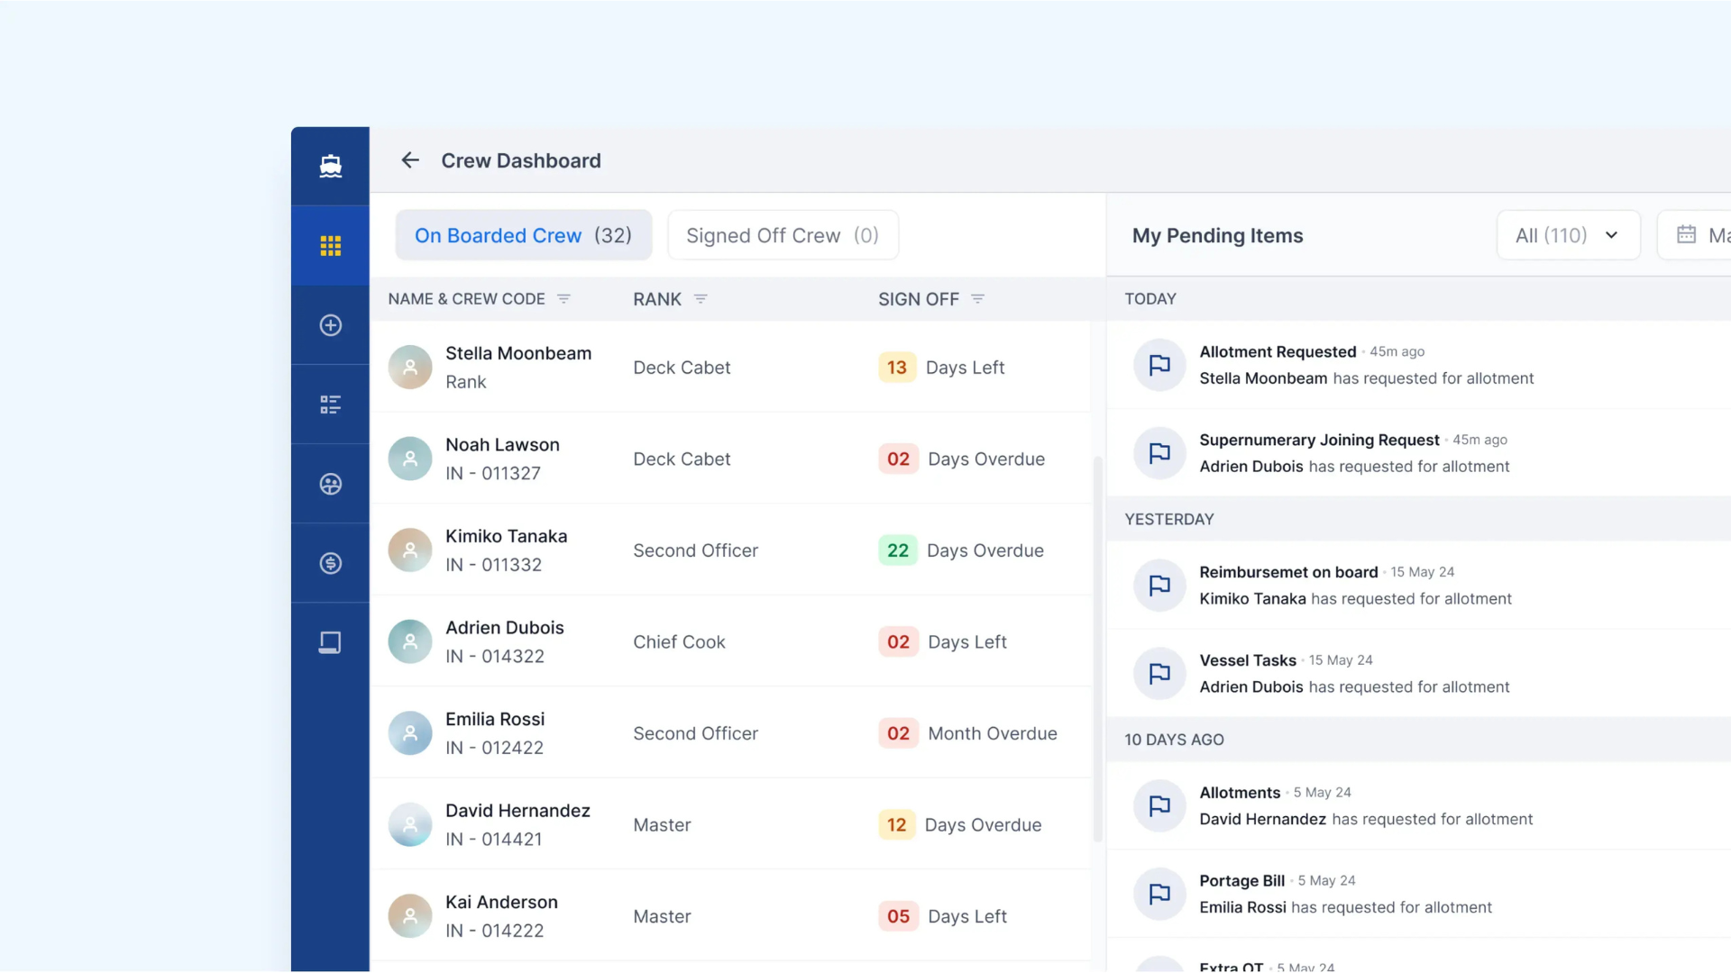The image size is (1731, 973).
Task: Open the Portage Bill pending item
Action: click(x=1241, y=881)
